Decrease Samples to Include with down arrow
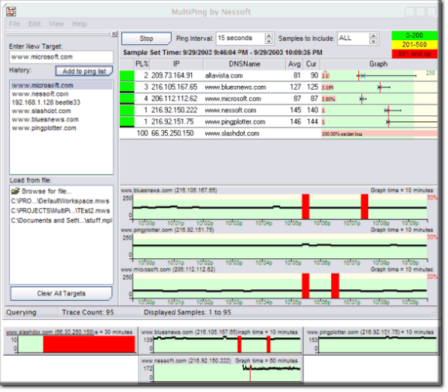This screenshot has height=392, width=448. [373, 42]
